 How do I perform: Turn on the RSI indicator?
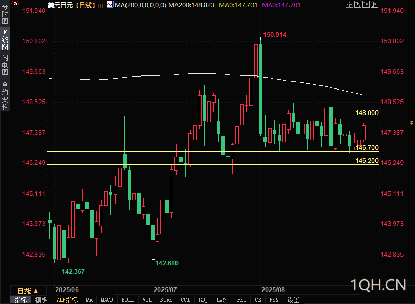click(x=242, y=300)
